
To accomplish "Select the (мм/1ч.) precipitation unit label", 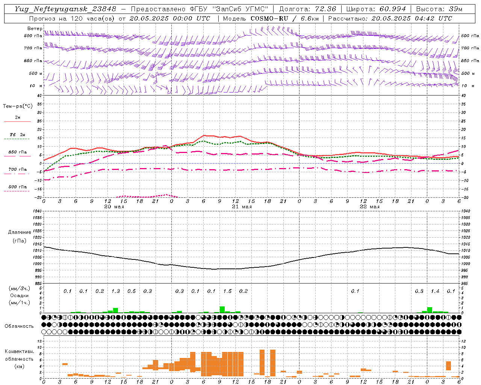I will click(x=19, y=303).
